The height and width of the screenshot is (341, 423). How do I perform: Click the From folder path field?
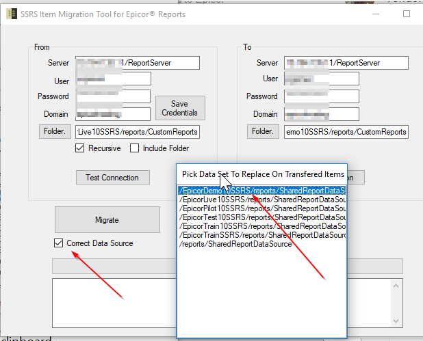click(138, 132)
